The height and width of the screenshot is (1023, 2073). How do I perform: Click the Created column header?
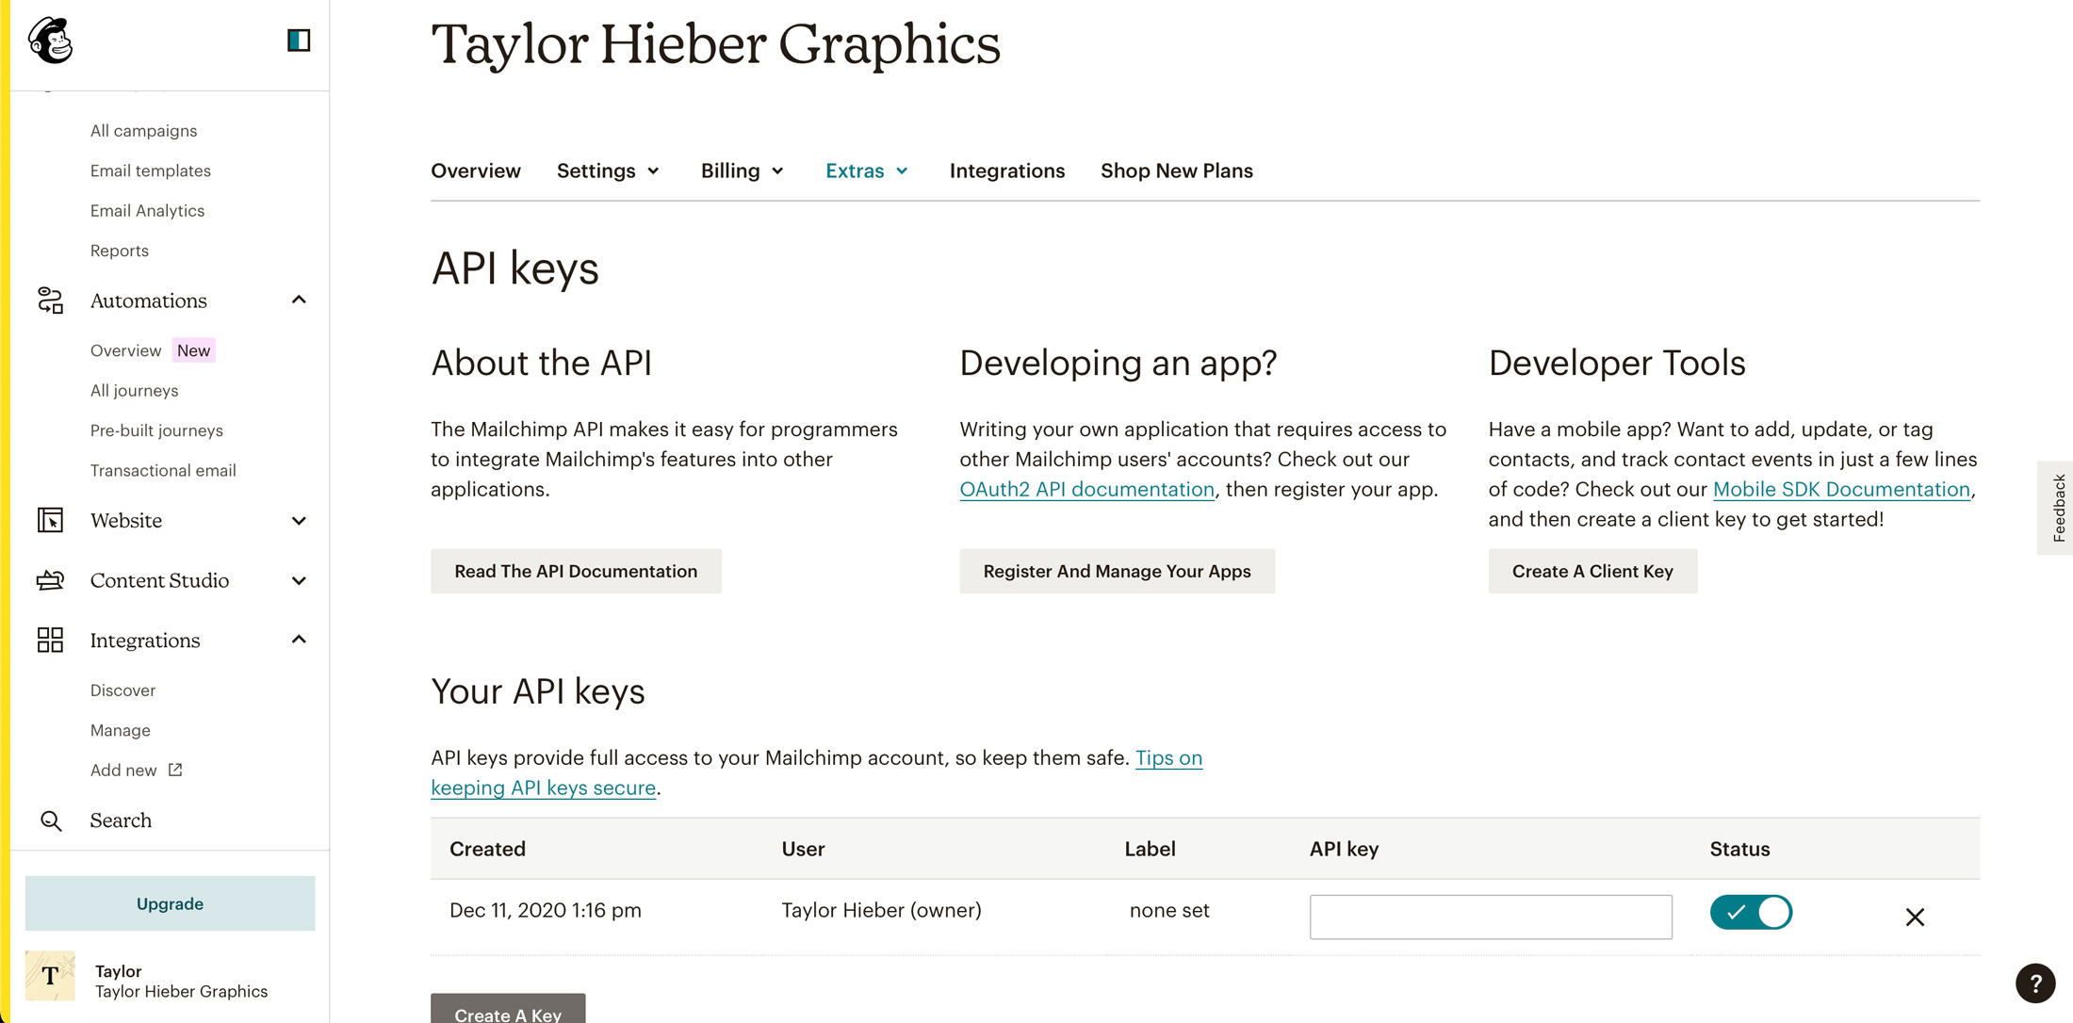tap(487, 849)
